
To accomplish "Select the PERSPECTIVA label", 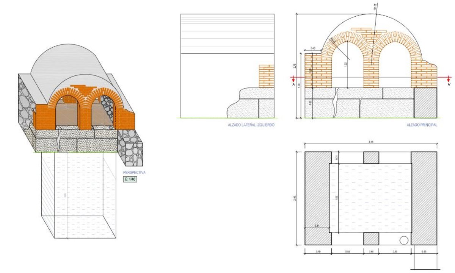I will pos(134,172).
